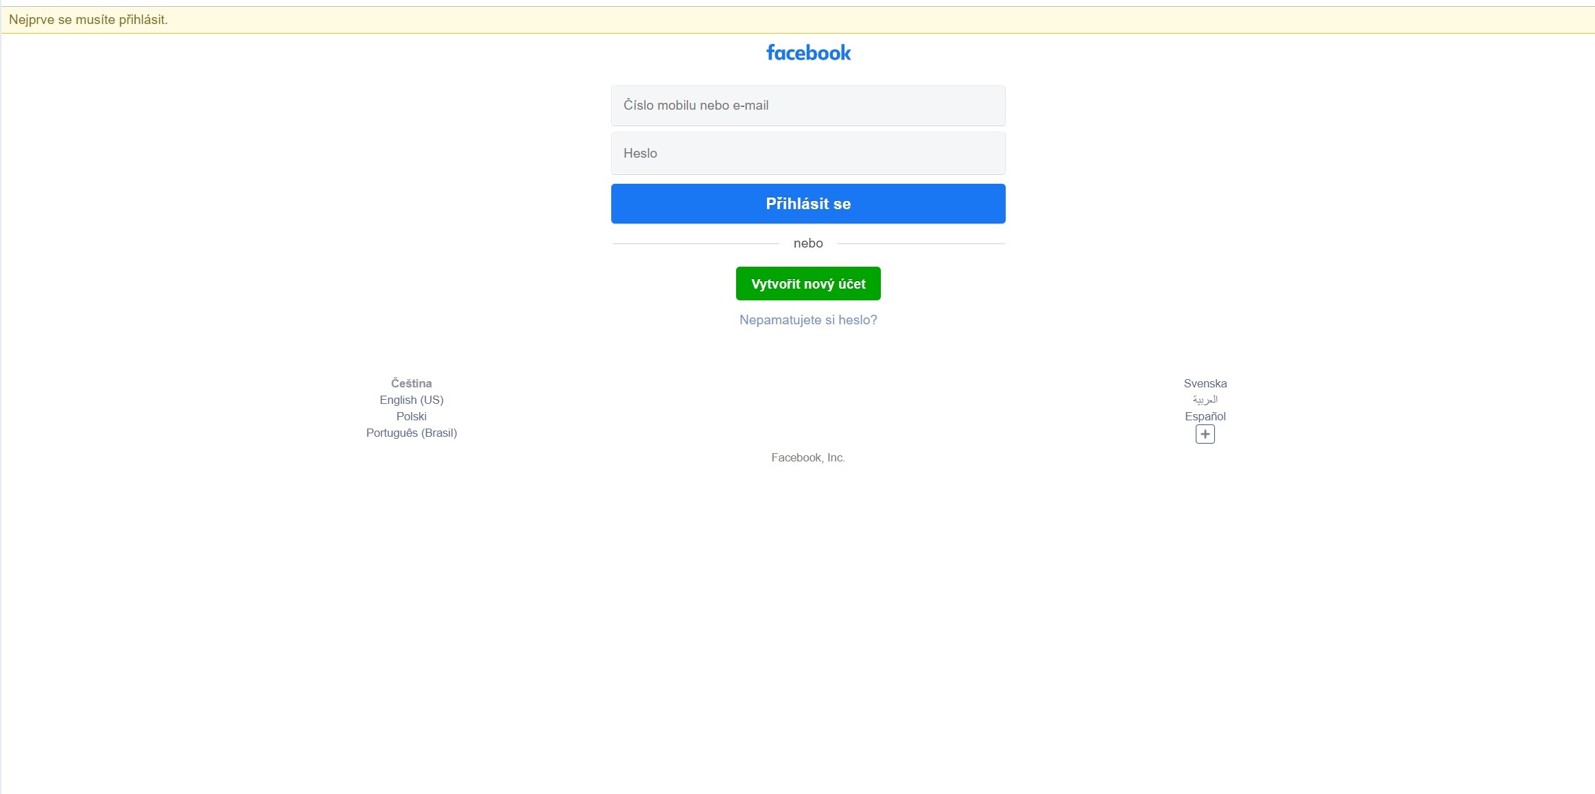Screen dimensions: 1595x794
Task: Open more languages with plus icon
Action: 1205,434
